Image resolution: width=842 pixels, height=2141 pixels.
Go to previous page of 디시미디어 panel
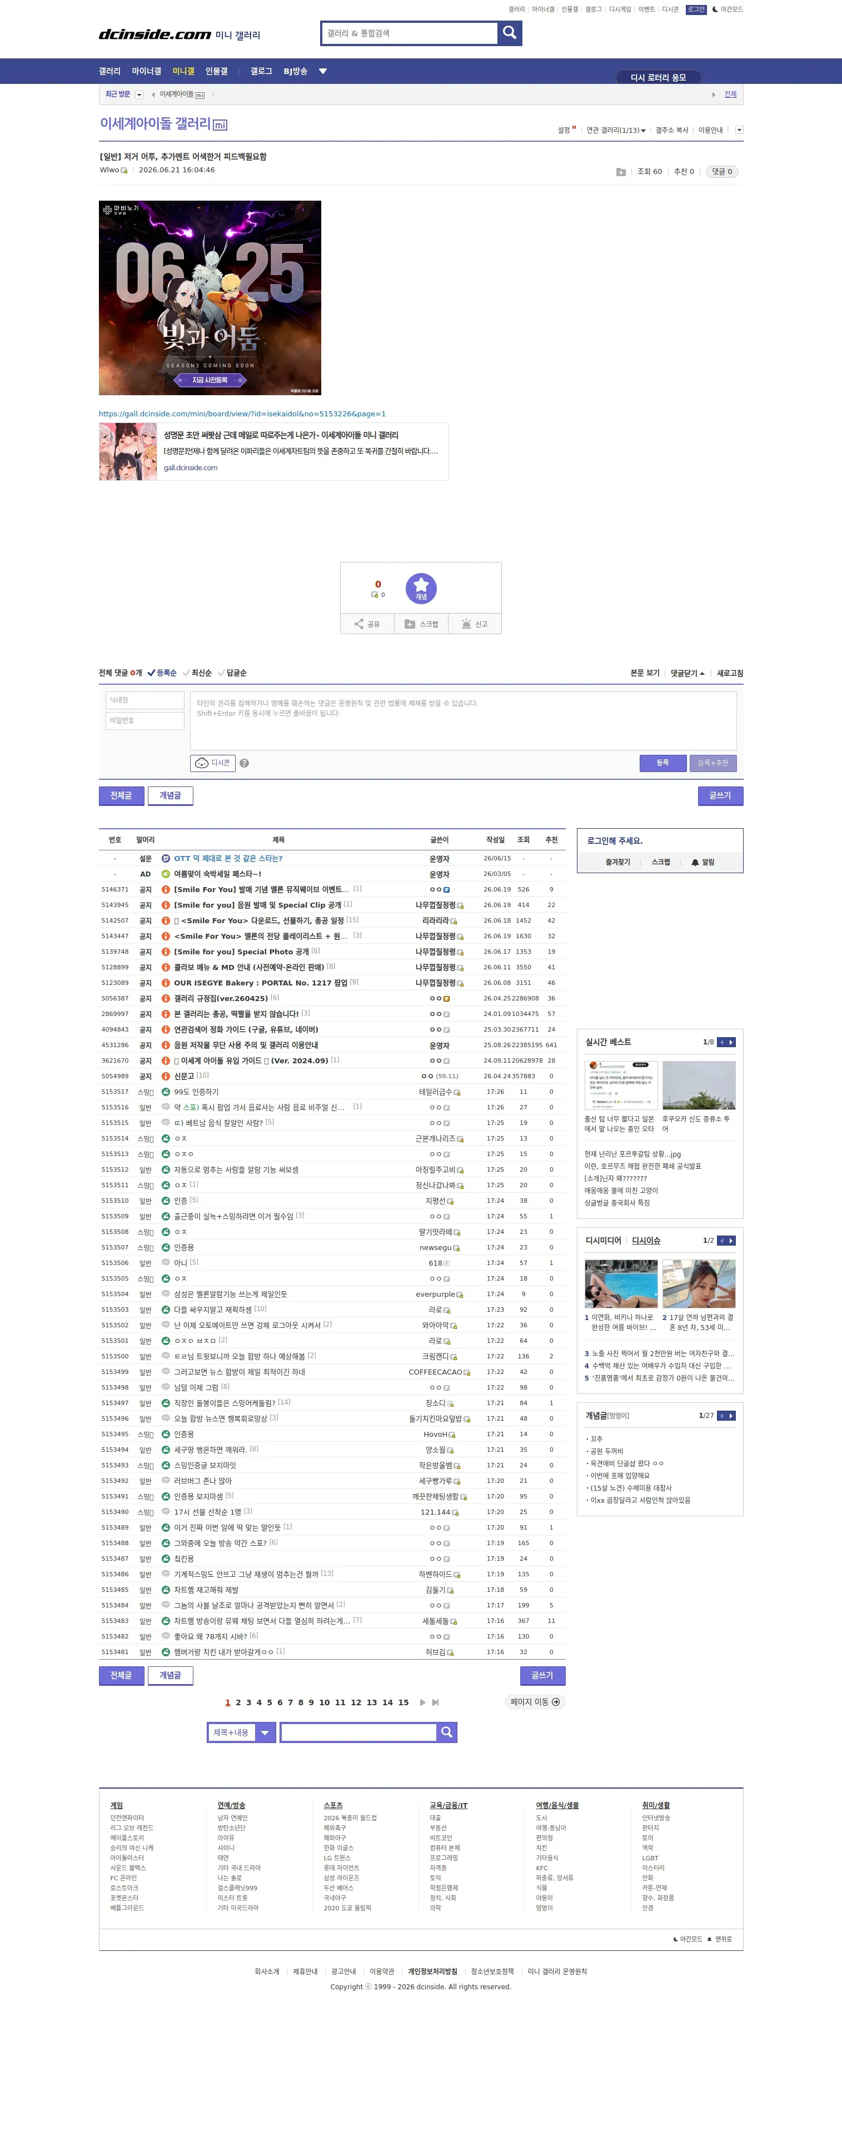723,1241
